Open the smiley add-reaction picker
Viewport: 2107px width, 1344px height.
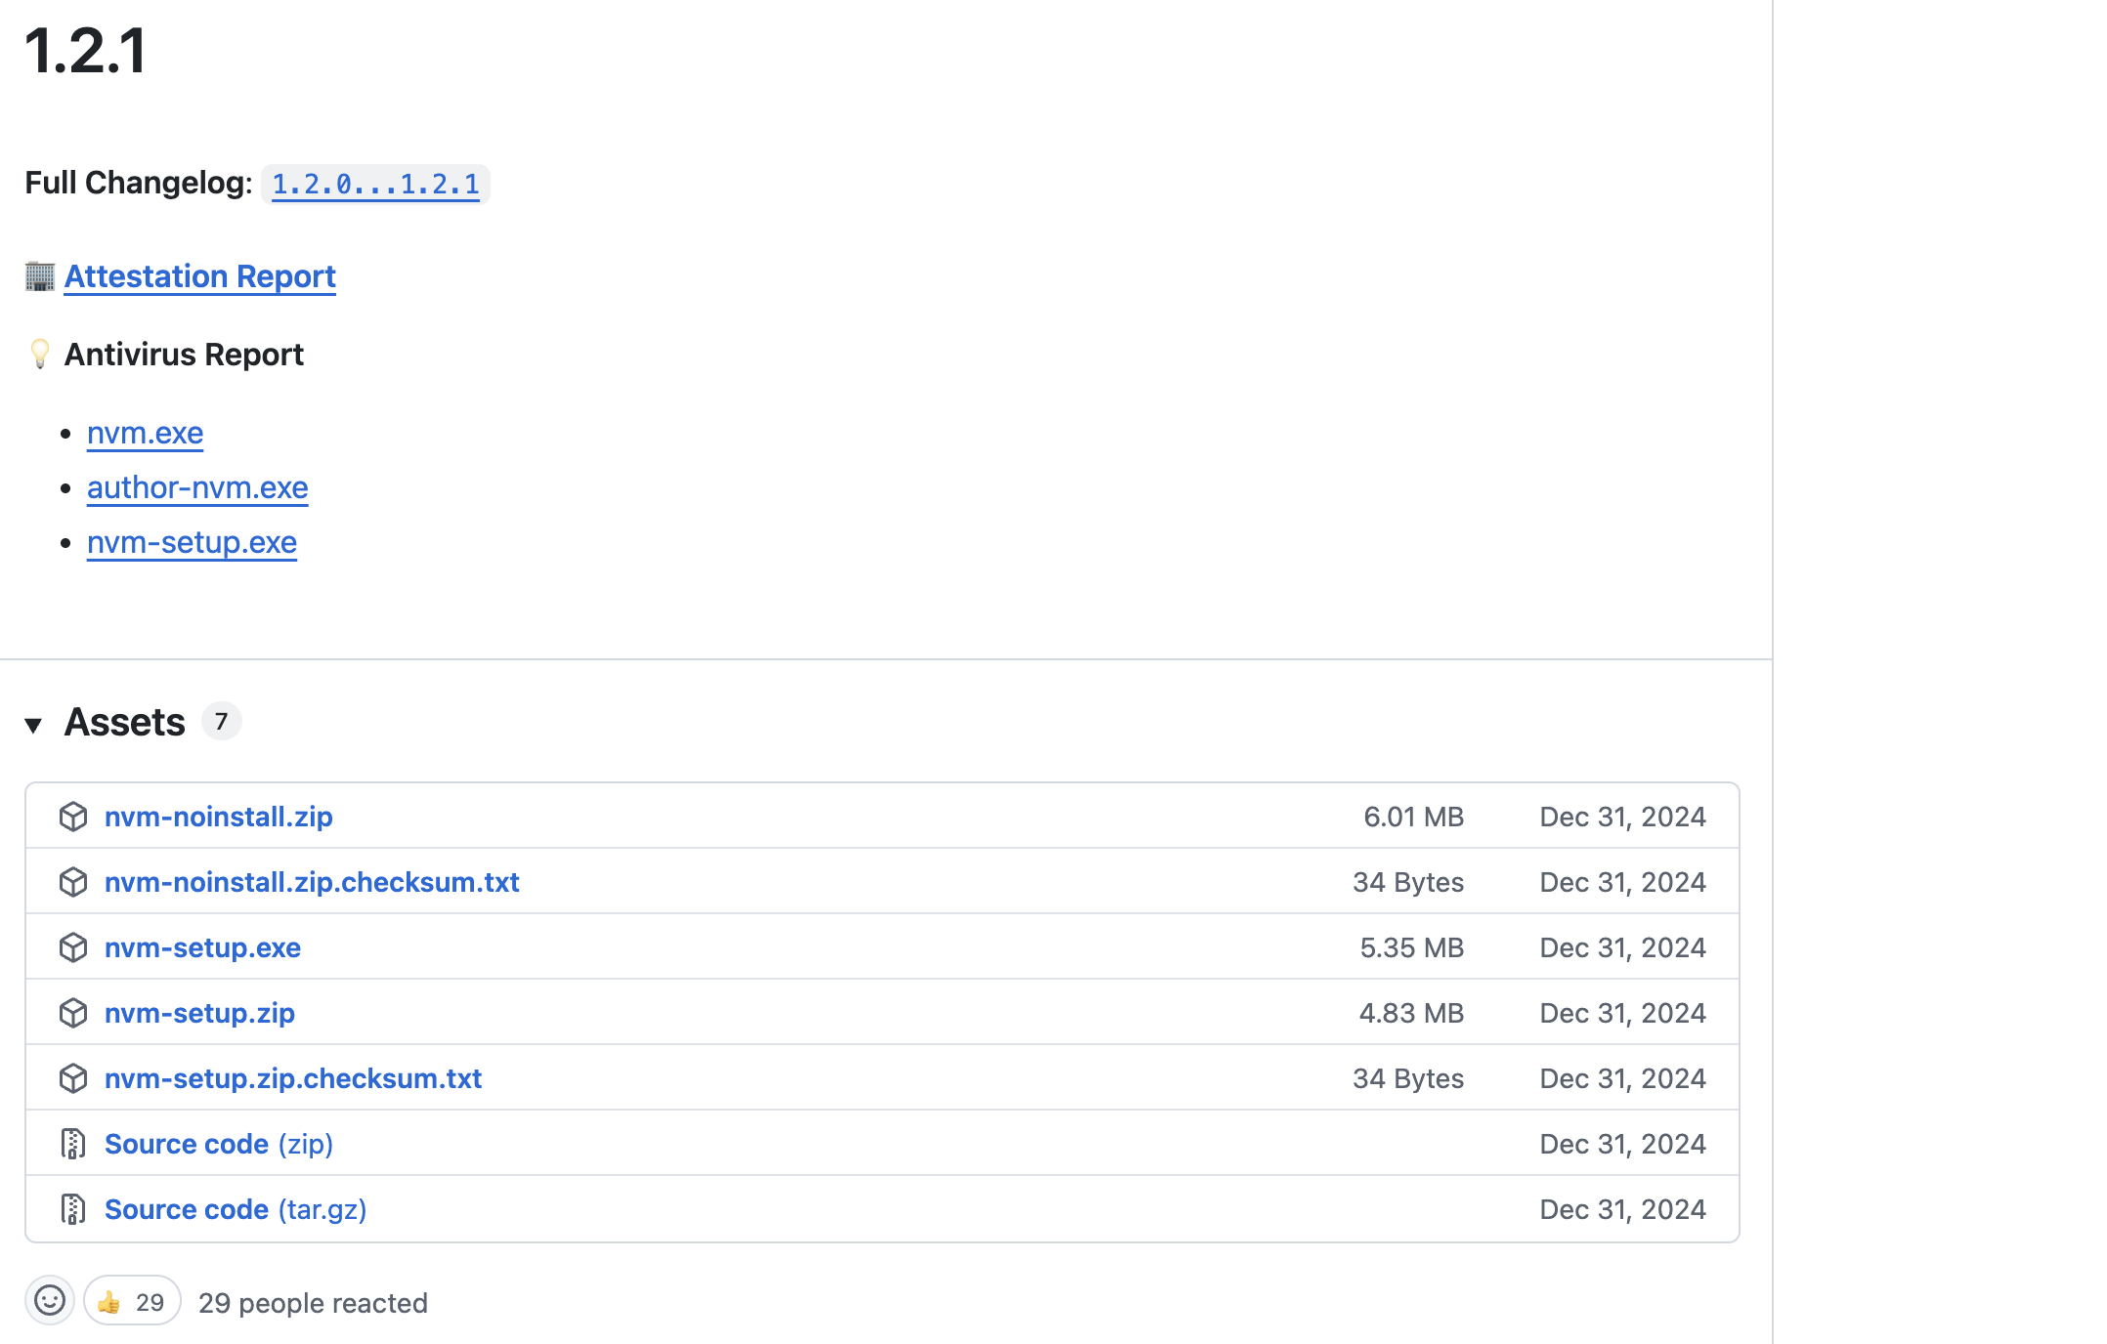click(x=50, y=1301)
